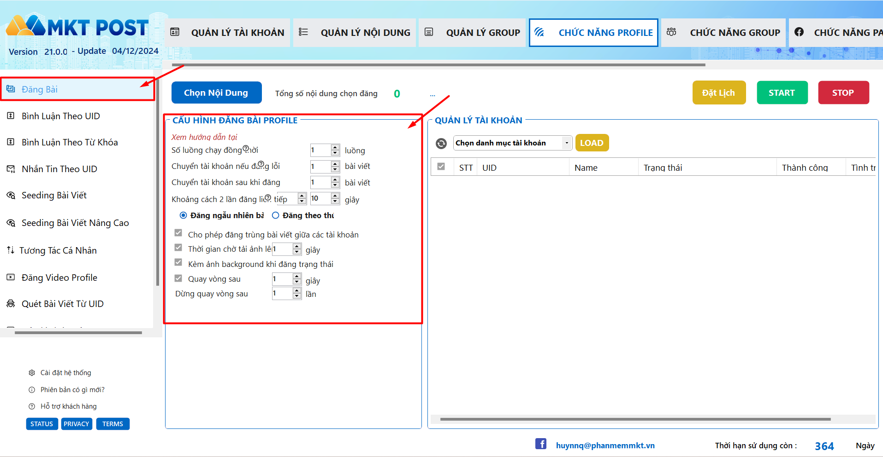Click the Phiên bản có gì mới info icon
883x457 pixels.
32,390
